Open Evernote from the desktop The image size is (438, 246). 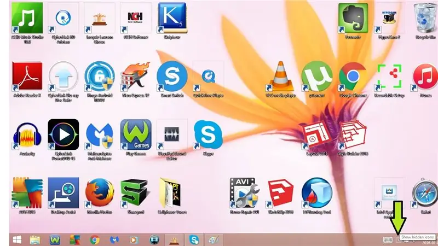tap(353, 19)
